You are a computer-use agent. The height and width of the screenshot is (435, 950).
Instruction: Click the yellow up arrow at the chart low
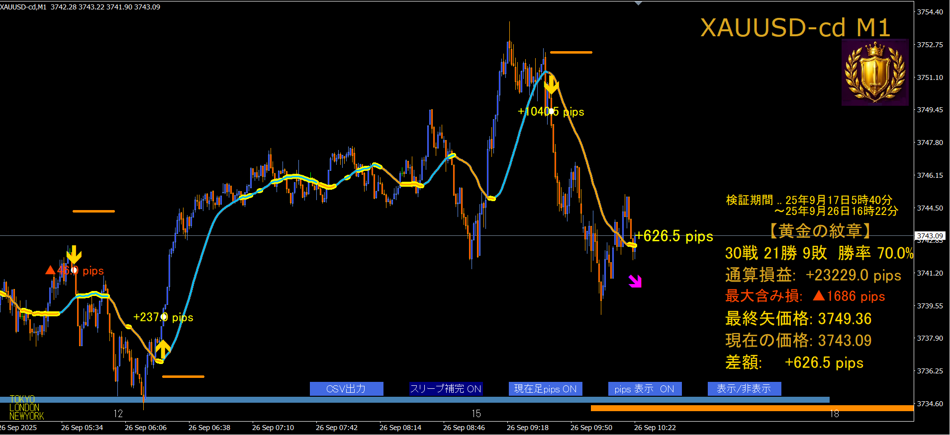coord(163,348)
